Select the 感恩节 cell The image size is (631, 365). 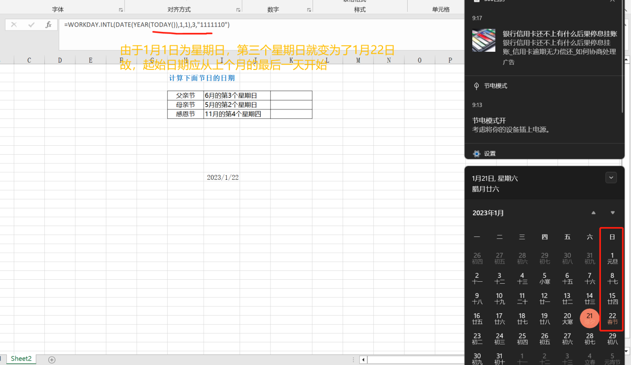point(185,114)
